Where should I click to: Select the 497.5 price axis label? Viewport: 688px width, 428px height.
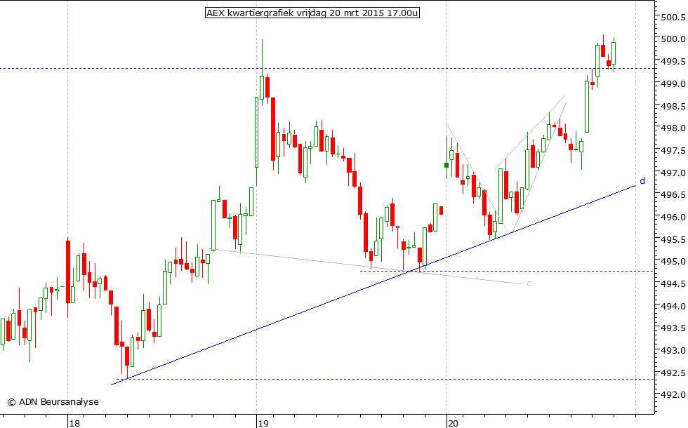click(673, 150)
